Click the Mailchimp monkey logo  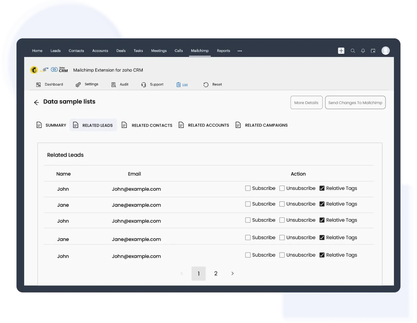pos(34,70)
